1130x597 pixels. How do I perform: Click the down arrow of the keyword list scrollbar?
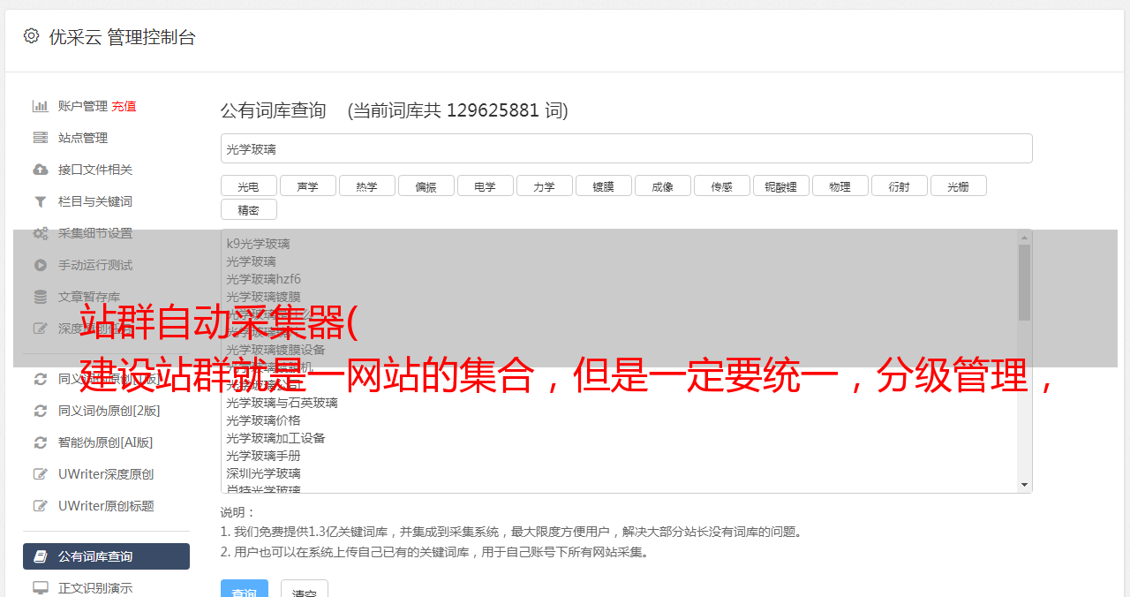1024,485
